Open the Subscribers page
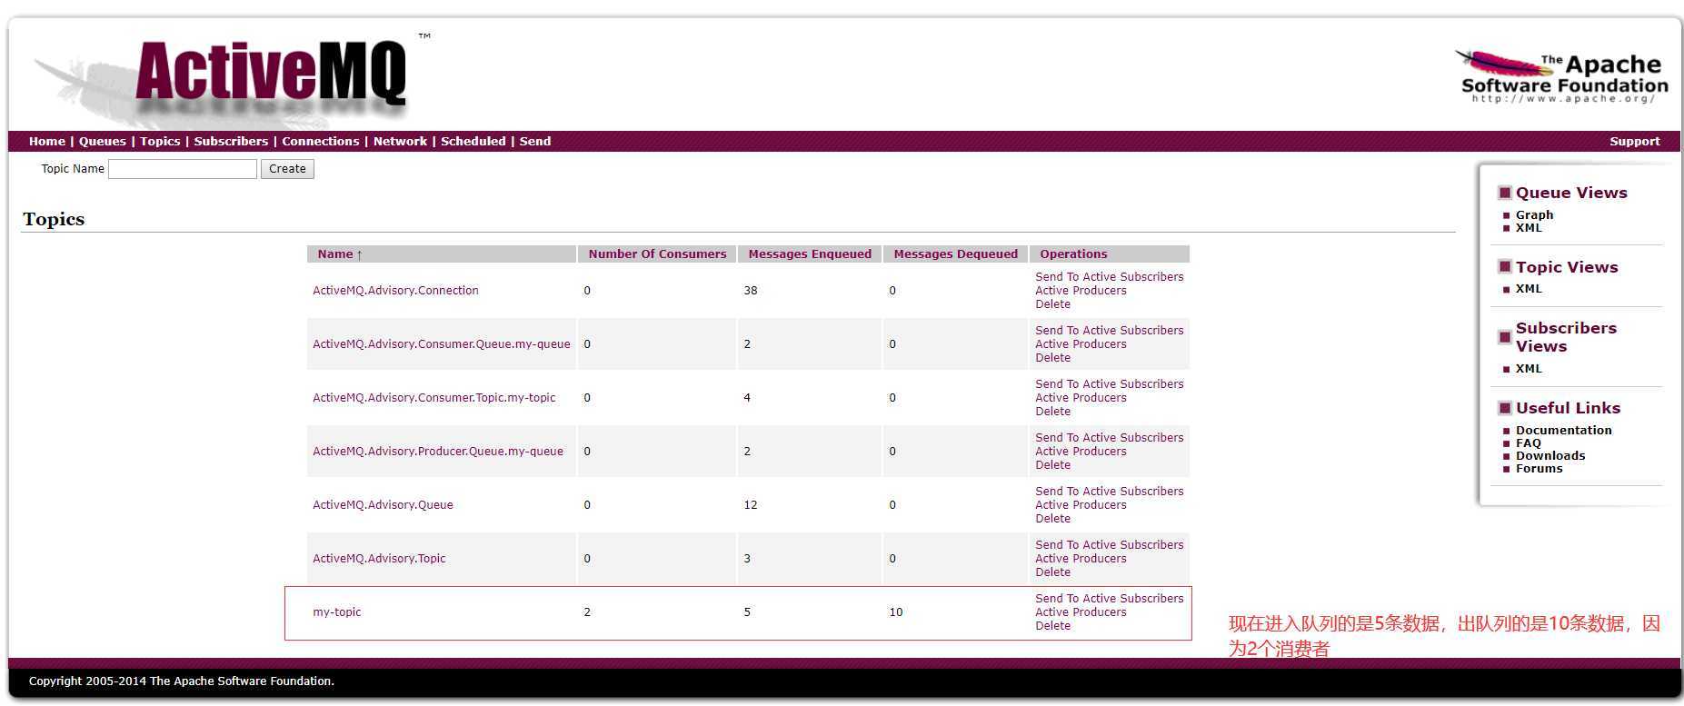This screenshot has width=1684, height=706. (231, 141)
